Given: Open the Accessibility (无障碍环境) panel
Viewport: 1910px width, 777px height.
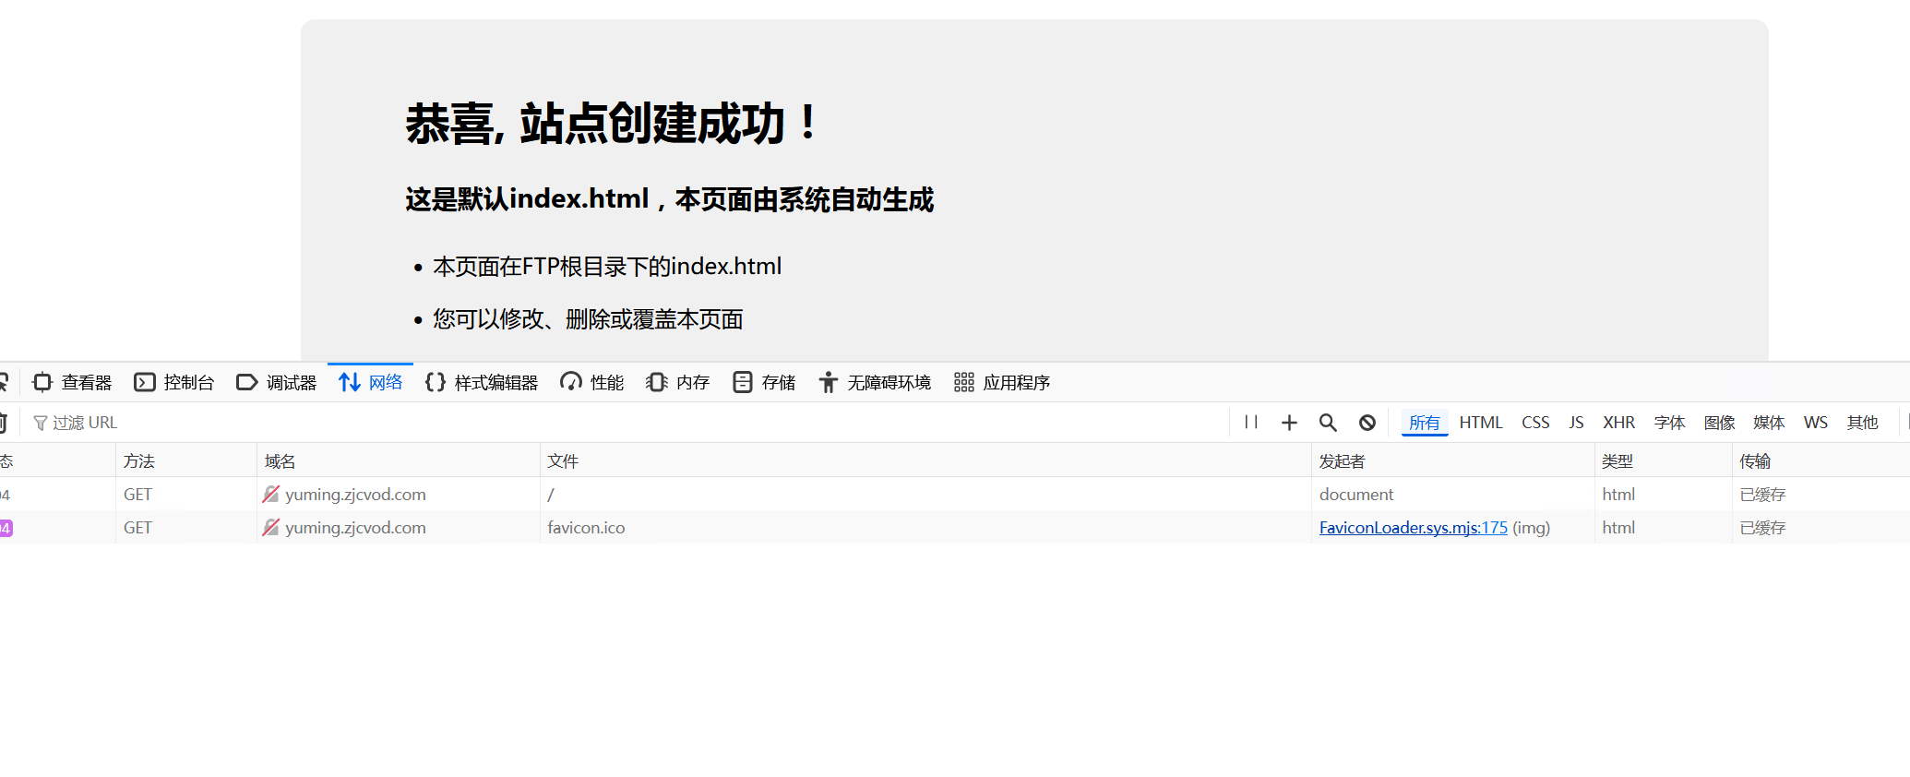Looking at the screenshot, I should (x=875, y=382).
